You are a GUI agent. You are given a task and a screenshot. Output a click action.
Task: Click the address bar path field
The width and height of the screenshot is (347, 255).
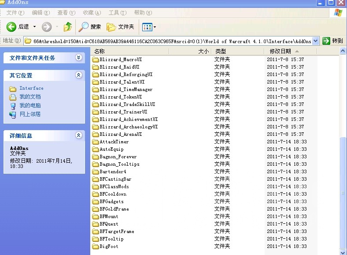click(x=168, y=41)
